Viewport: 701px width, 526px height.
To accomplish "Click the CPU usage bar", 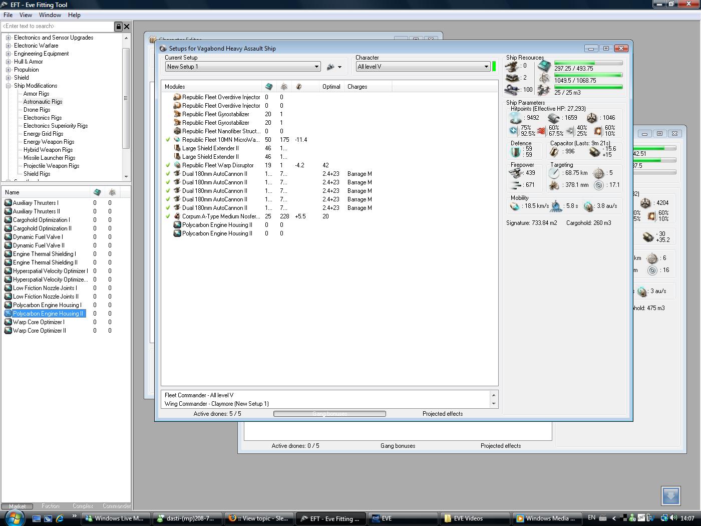I will [588, 63].
